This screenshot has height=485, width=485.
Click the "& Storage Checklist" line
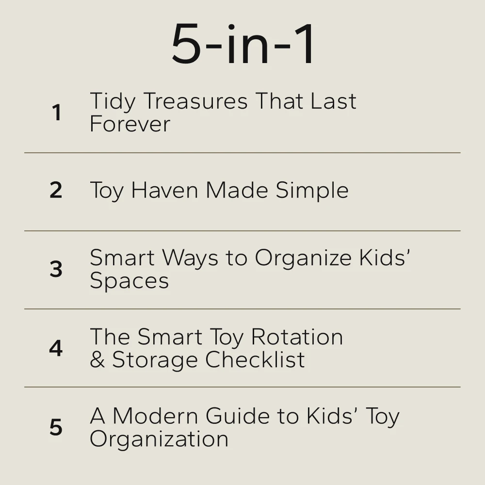point(197,360)
